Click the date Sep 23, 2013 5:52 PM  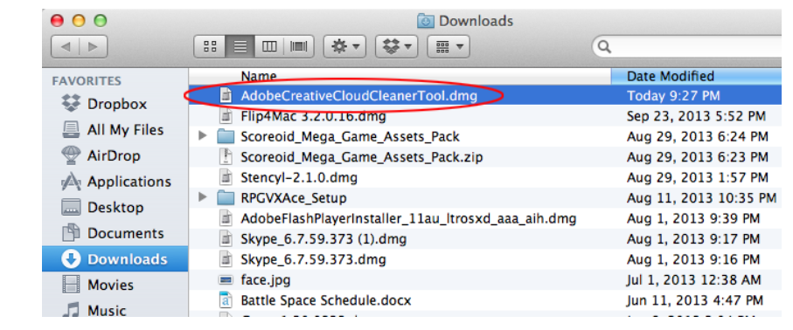pos(697,116)
